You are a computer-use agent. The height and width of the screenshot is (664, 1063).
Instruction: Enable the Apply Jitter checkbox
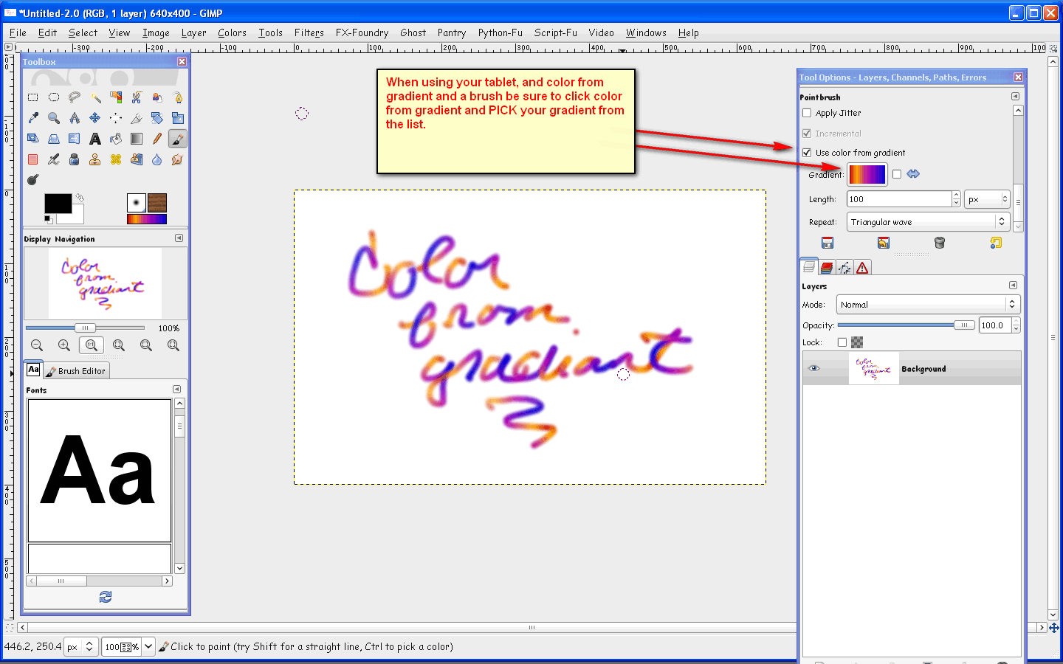click(807, 113)
